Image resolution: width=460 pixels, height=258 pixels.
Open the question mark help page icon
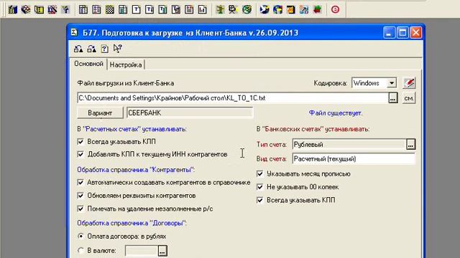(104, 49)
